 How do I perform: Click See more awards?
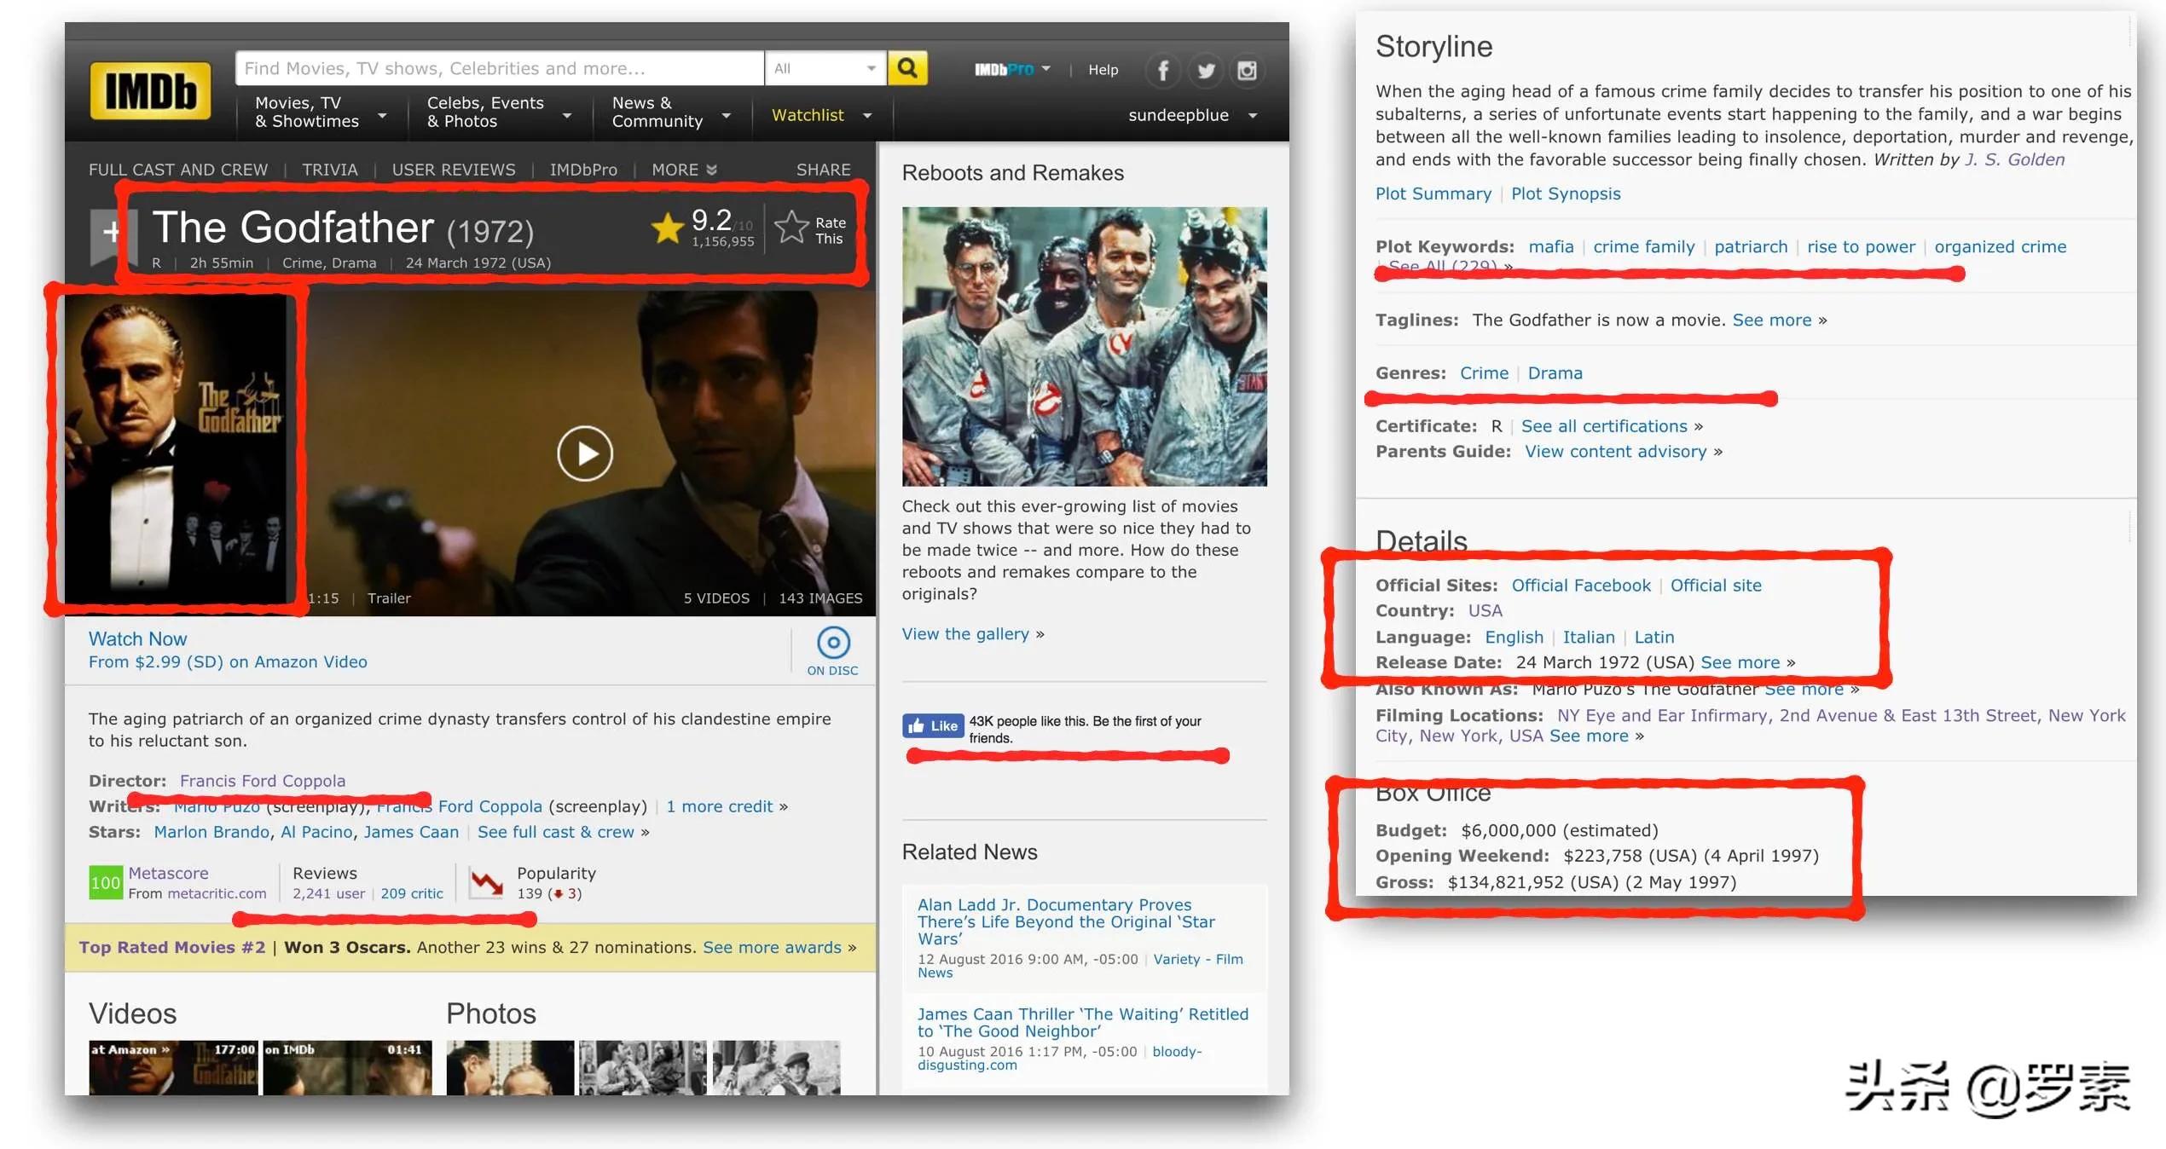(x=772, y=947)
